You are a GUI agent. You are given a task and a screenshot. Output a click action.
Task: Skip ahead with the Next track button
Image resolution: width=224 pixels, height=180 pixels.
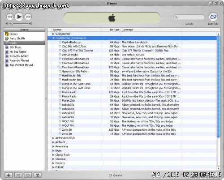(x=28, y=17)
